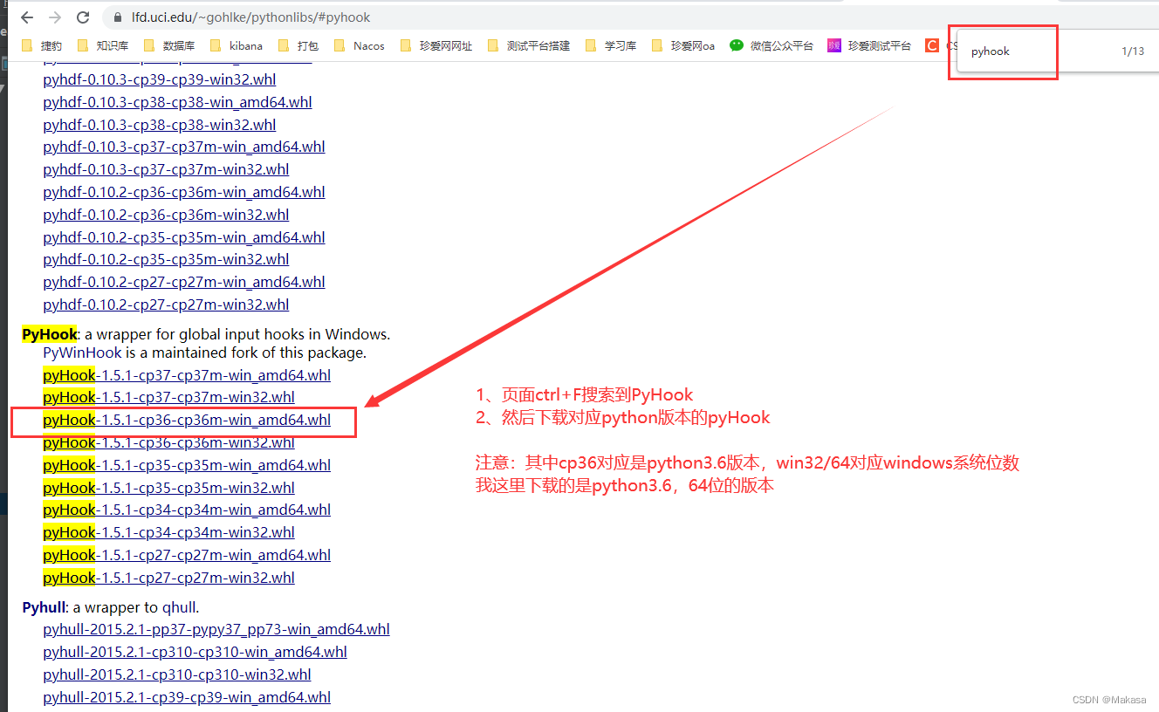Open the 捷豹 bookmark folder
1159x712 pixels.
click(42, 45)
